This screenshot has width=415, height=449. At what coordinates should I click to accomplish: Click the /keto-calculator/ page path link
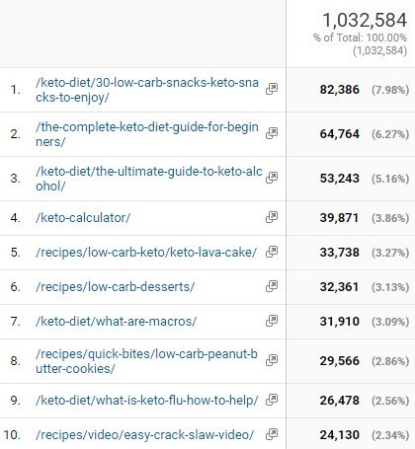(83, 218)
